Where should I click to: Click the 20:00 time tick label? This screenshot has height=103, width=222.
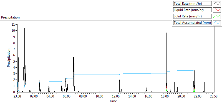181,97
